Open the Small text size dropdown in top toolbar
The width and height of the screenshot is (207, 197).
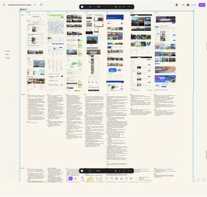tap(104, 7)
